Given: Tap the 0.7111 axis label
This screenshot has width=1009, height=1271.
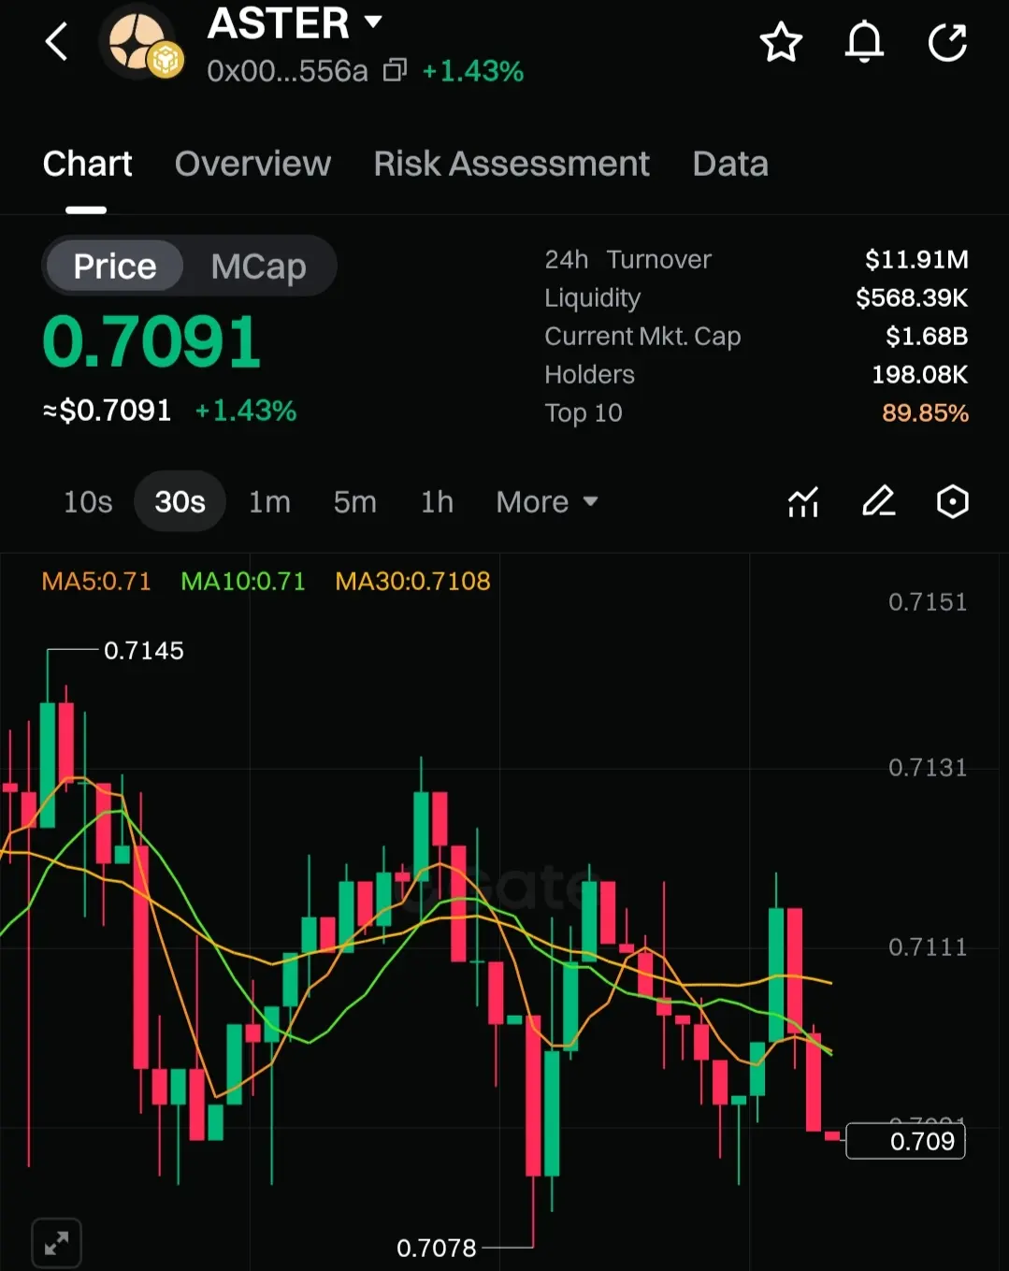Looking at the screenshot, I should tap(928, 947).
